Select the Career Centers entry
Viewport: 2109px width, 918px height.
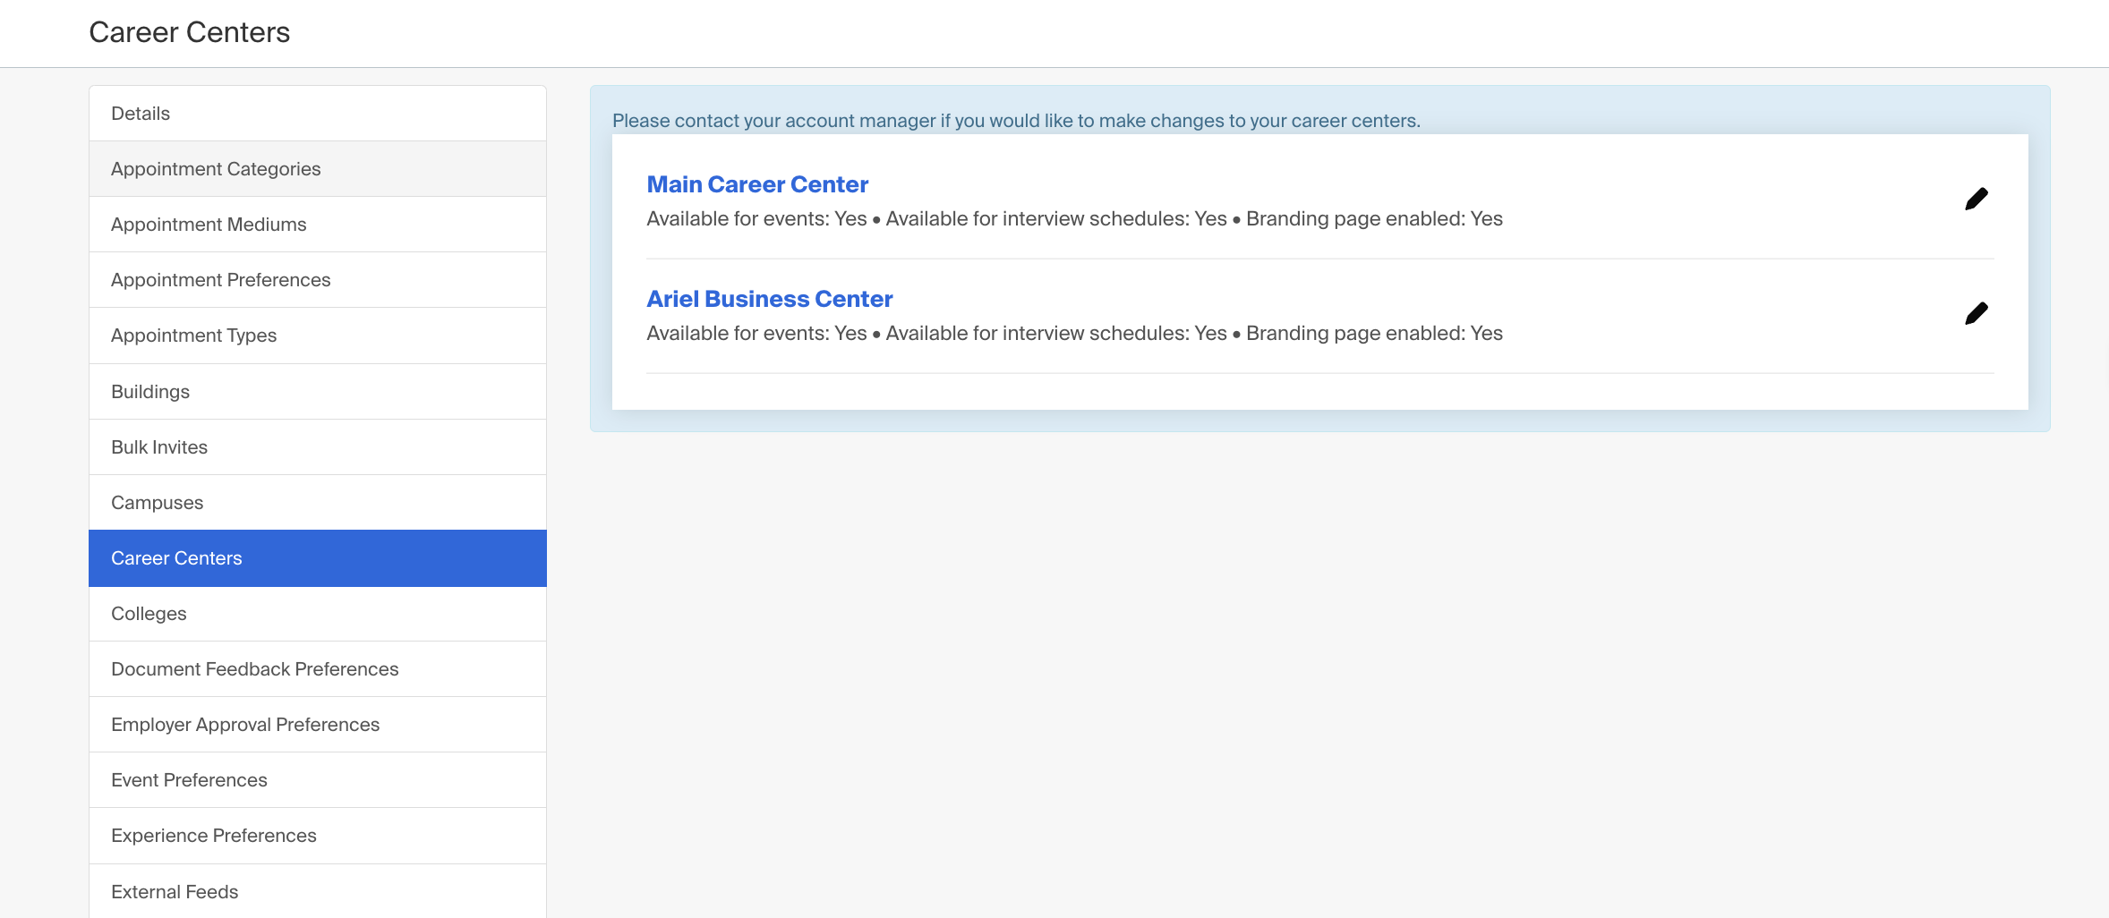pyautogui.click(x=176, y=557)
